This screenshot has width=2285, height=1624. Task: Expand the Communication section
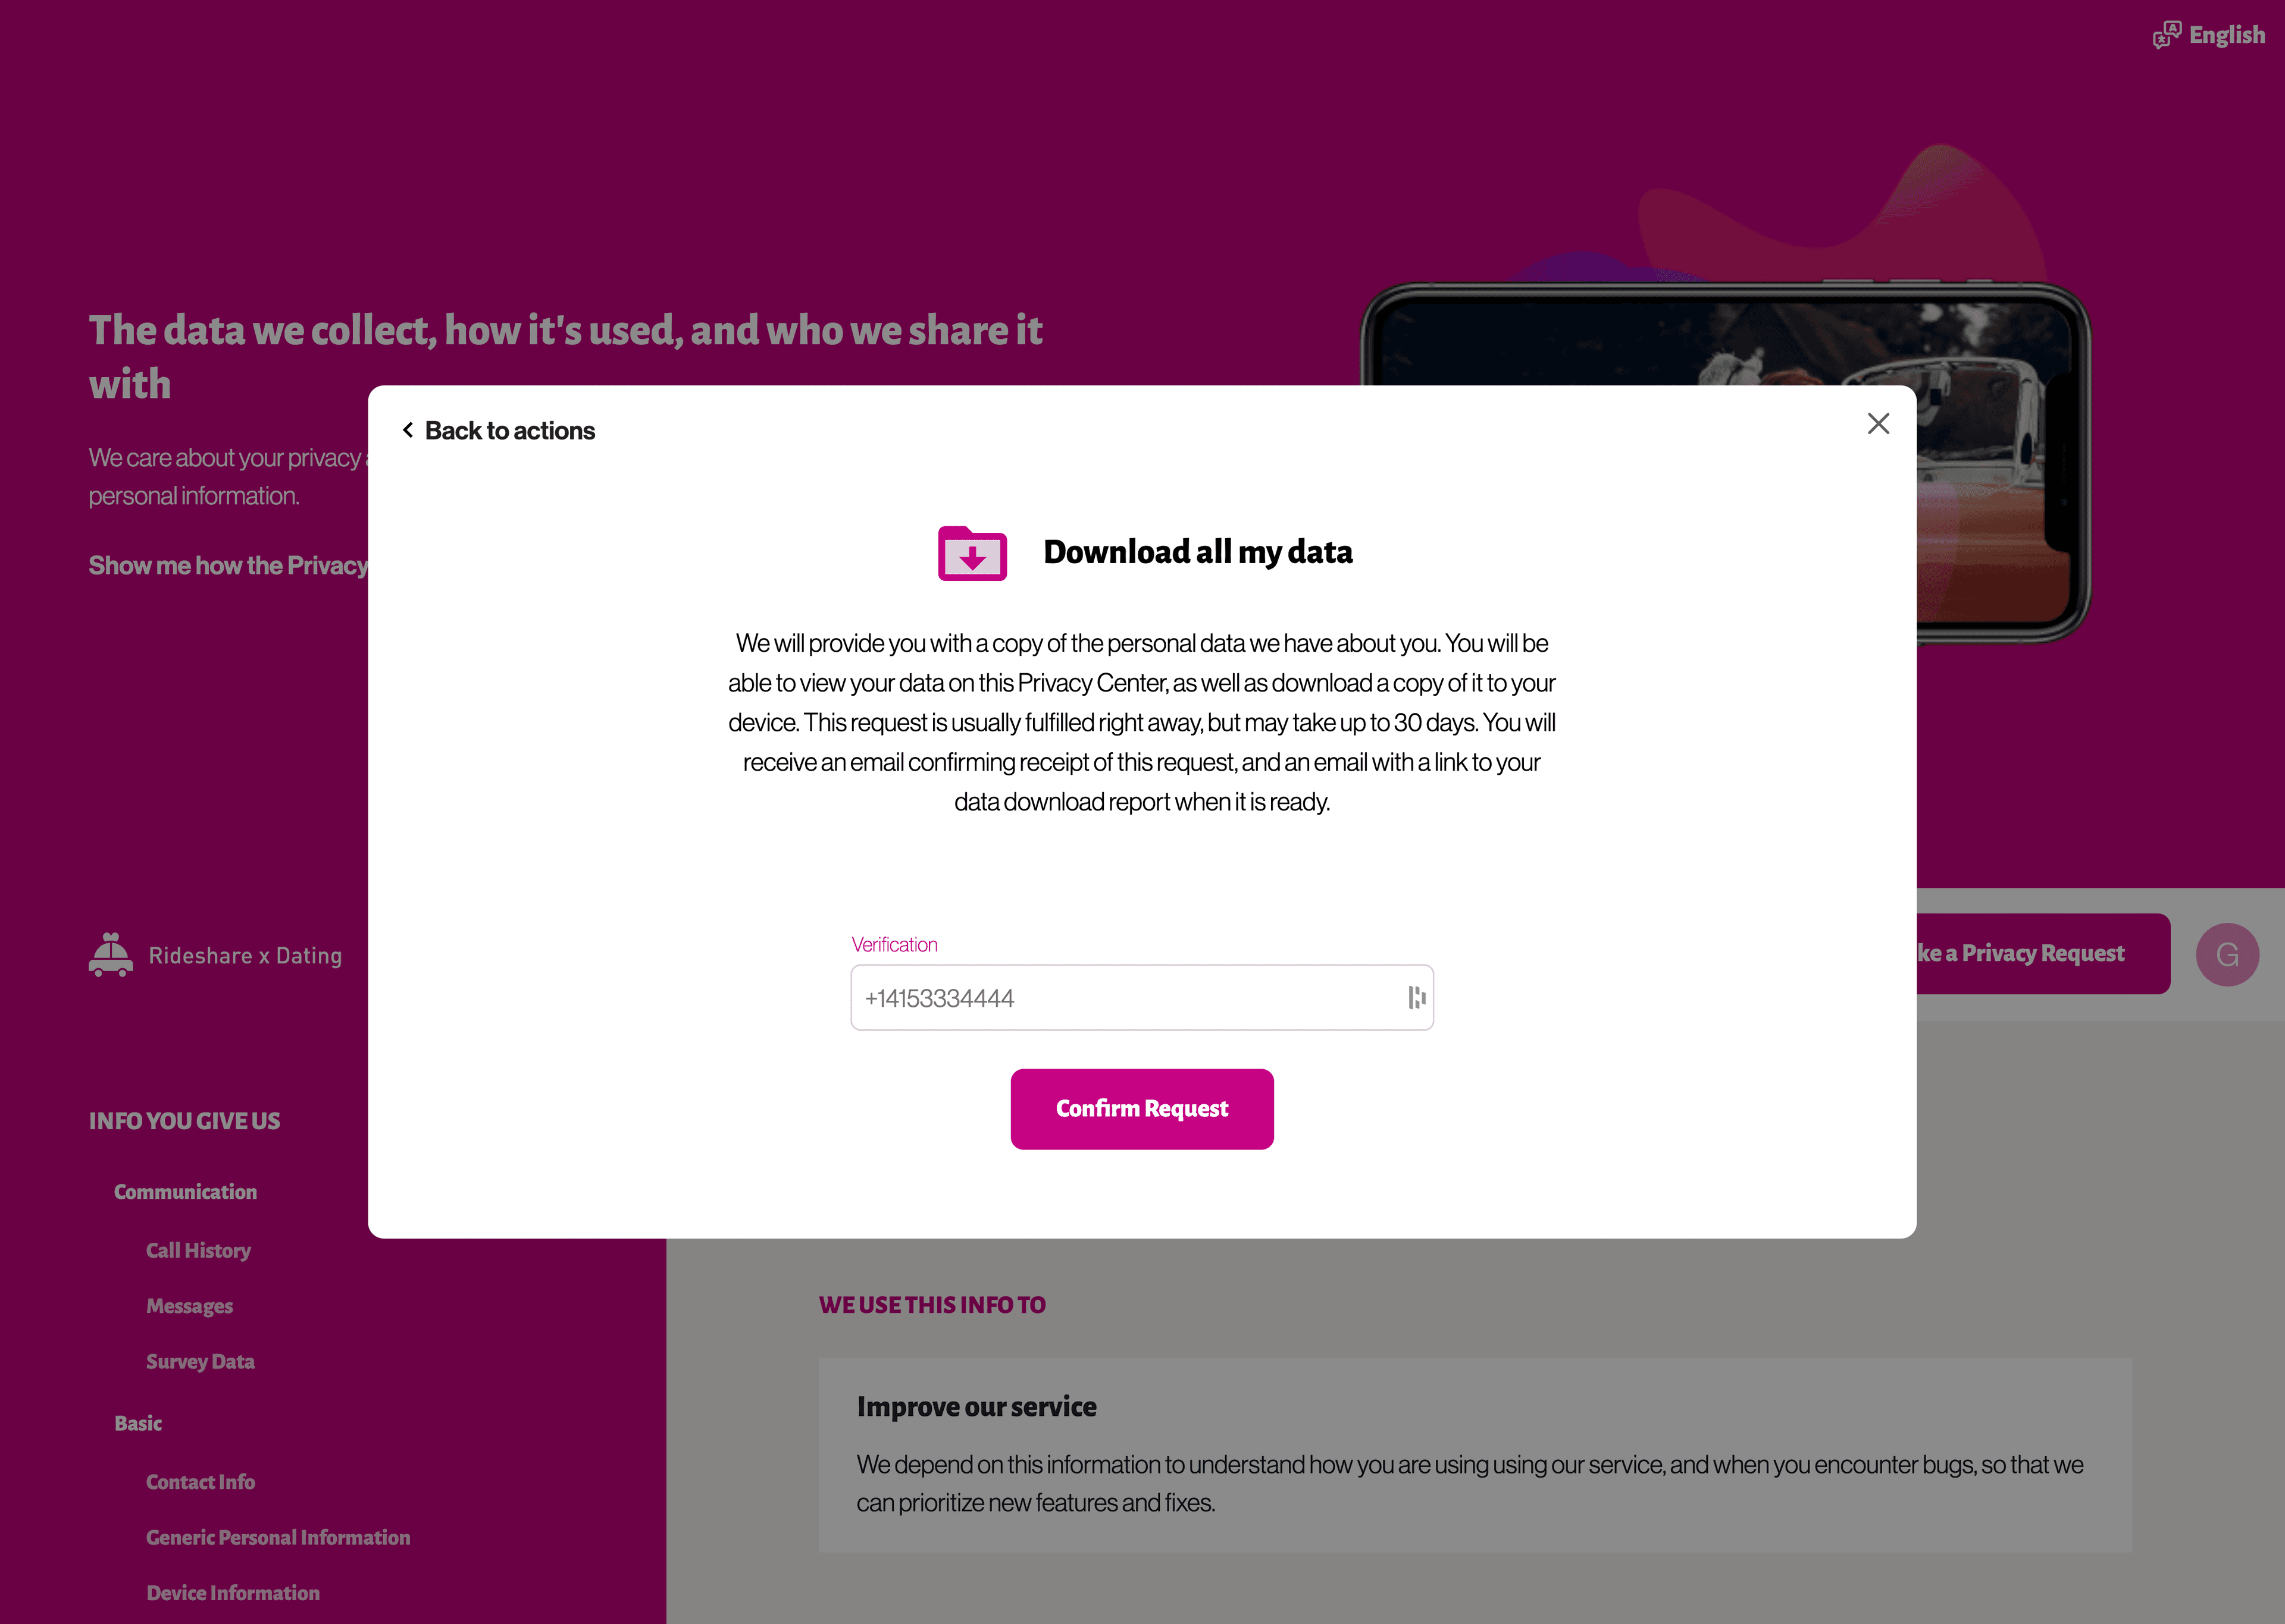[x=184, y=1192]
